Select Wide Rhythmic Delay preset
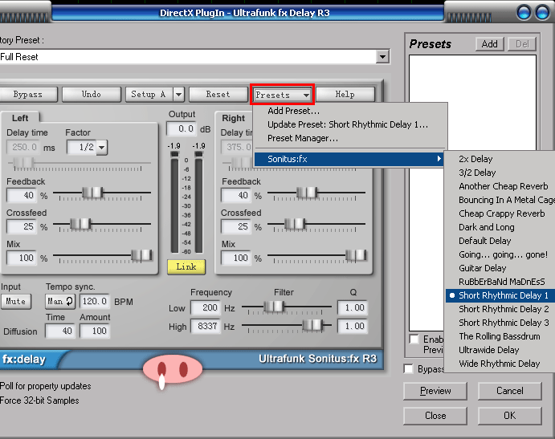The height and width of the screenshot is (439, 555). tap(500, 364)
